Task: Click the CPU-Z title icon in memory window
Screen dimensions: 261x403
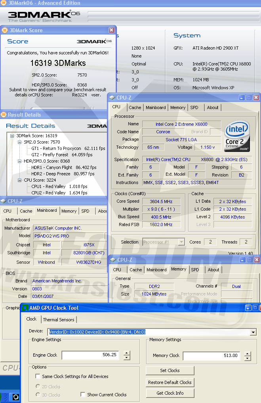Action: pyautogui.click(x=113, y=260)
